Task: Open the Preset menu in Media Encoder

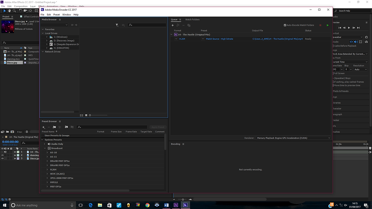Action: coord(57,15)
